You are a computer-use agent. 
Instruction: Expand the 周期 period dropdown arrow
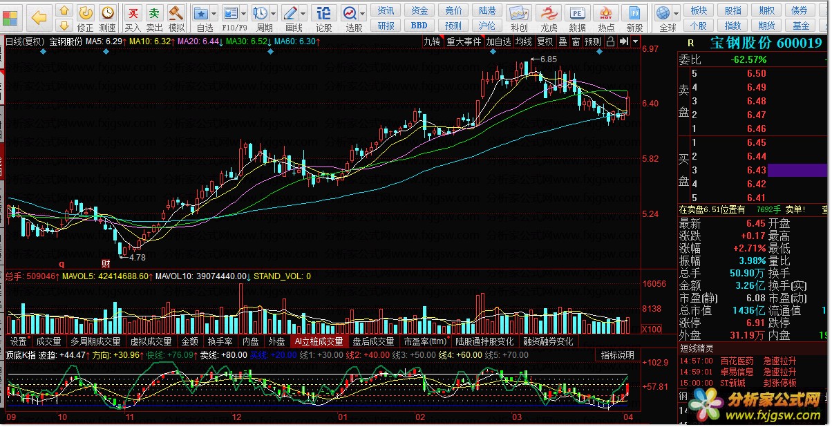click(x=274, y=12)
